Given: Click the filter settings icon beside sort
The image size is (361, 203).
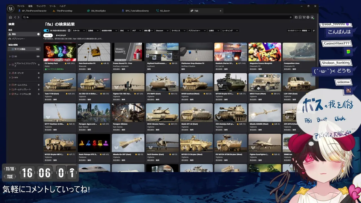Looking at the screenshot, I should [x=314, y=30].
